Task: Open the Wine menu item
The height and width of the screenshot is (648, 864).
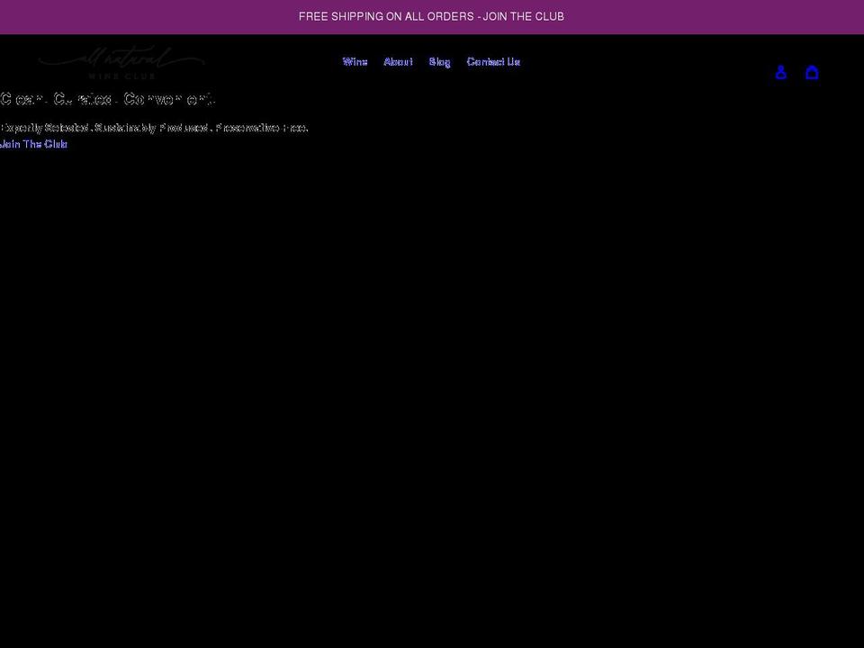Action: [x=355, y=62]
